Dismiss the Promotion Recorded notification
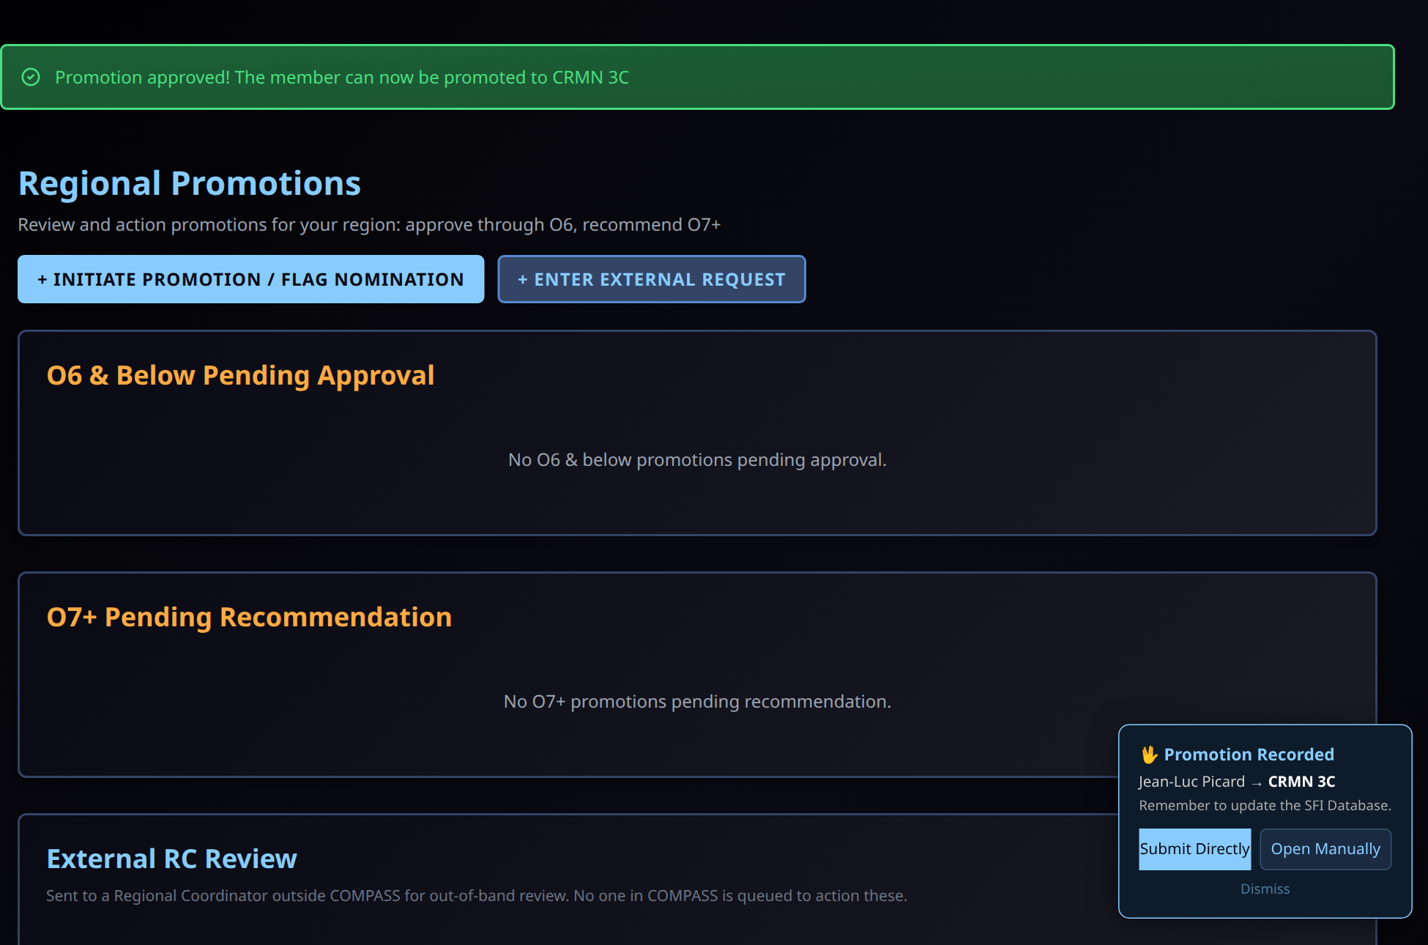Image resolution: width=1428 pixels, height=945 pixels. coord(1265,889)
